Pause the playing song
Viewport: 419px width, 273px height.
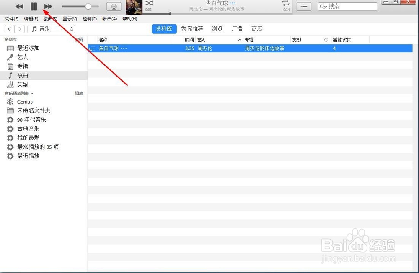pos(34,6)
